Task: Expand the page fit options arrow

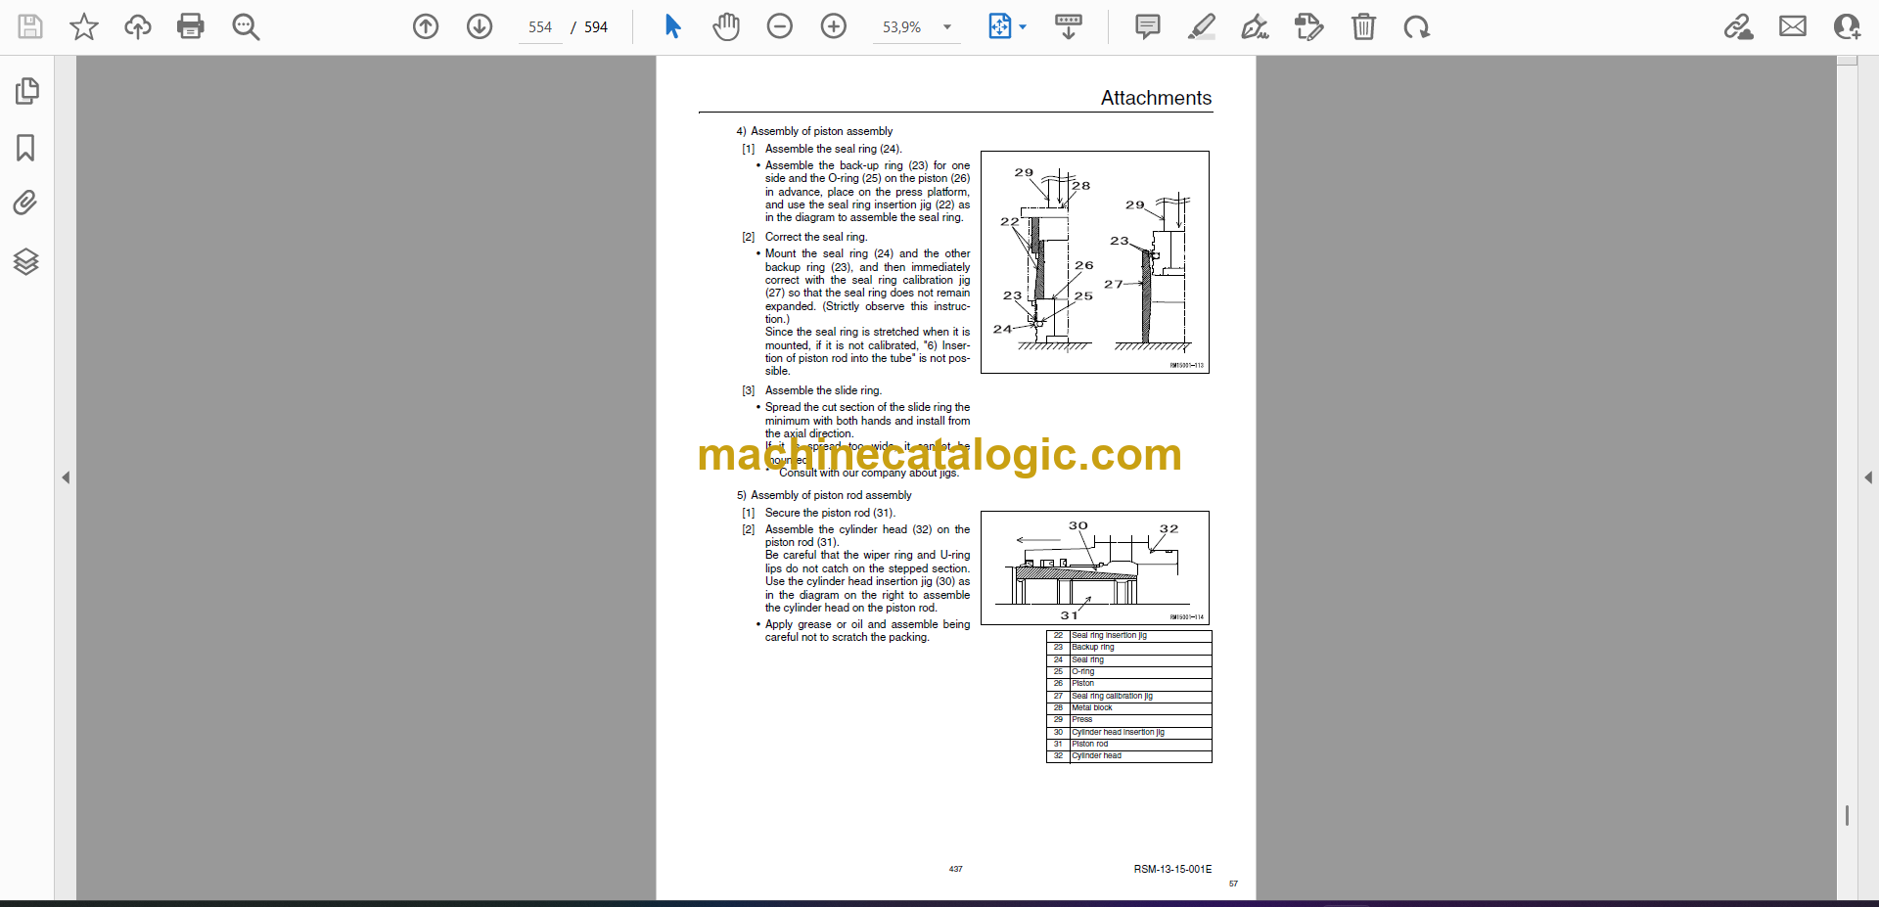Action: [x=1024, y=27]
